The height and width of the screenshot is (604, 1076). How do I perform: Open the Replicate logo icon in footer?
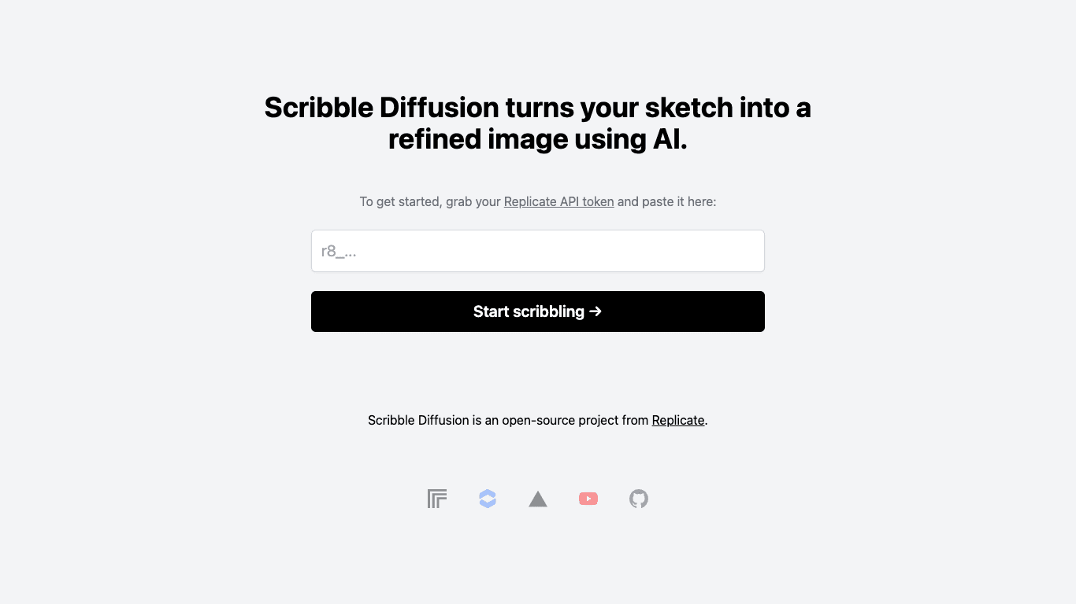(437, 499)
